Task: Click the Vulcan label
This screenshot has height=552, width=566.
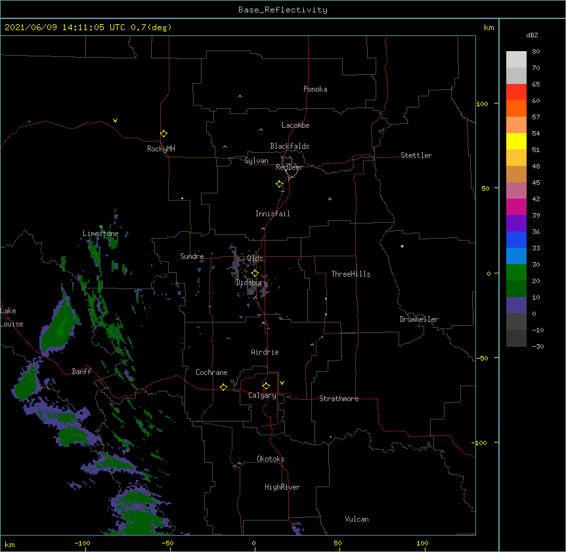Action: 357,519
